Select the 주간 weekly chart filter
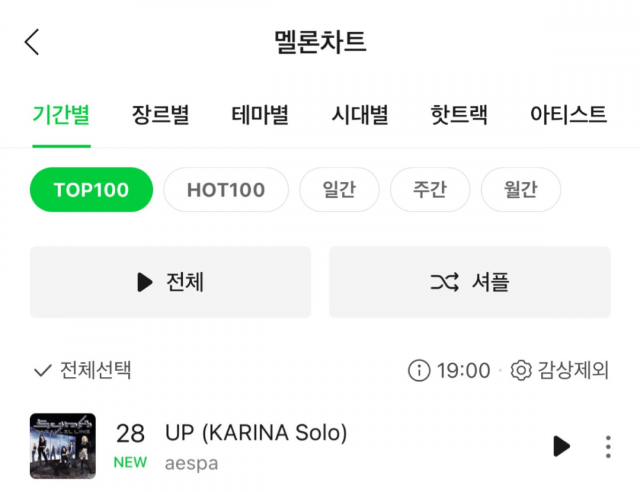 coord(430,190)
